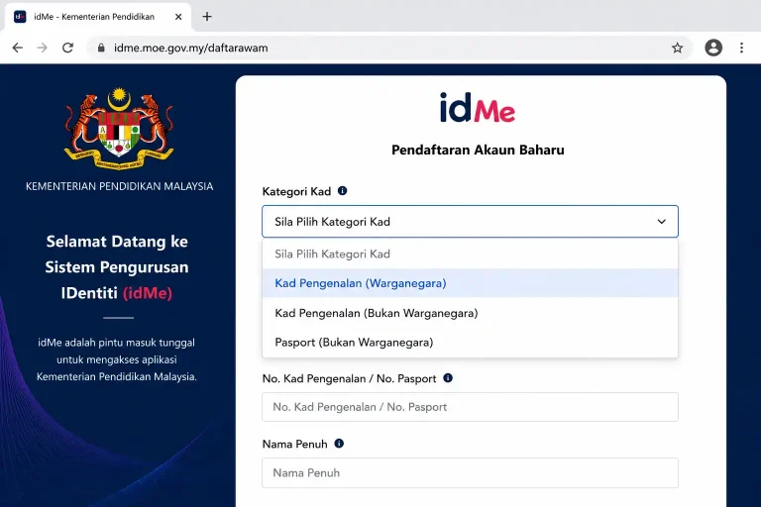The height and width of the screenshot is (507, 761).
Task: Close the idMe browser tab
Action: (178, 17)
